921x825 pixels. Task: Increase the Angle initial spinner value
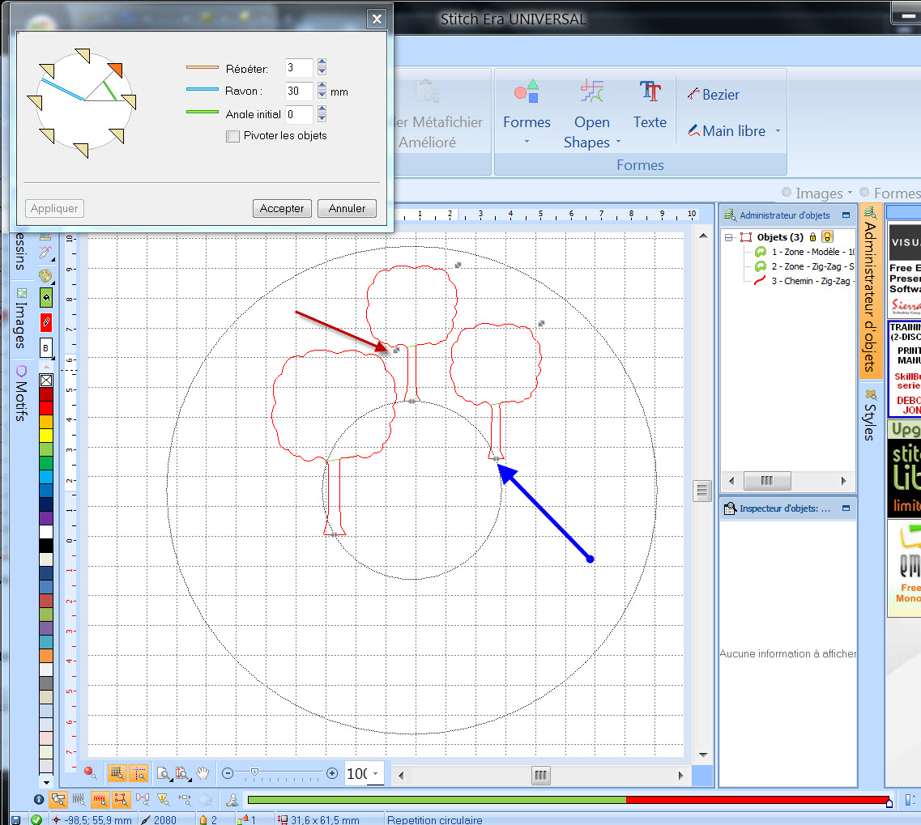tap(322, 108)
